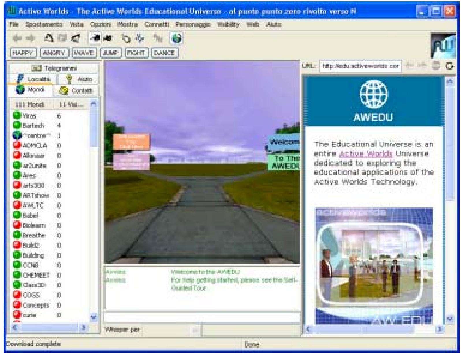Click the green icon next to Viras
Screen dimensions: 461x353
pyautogui.click(x=17, y=116)
